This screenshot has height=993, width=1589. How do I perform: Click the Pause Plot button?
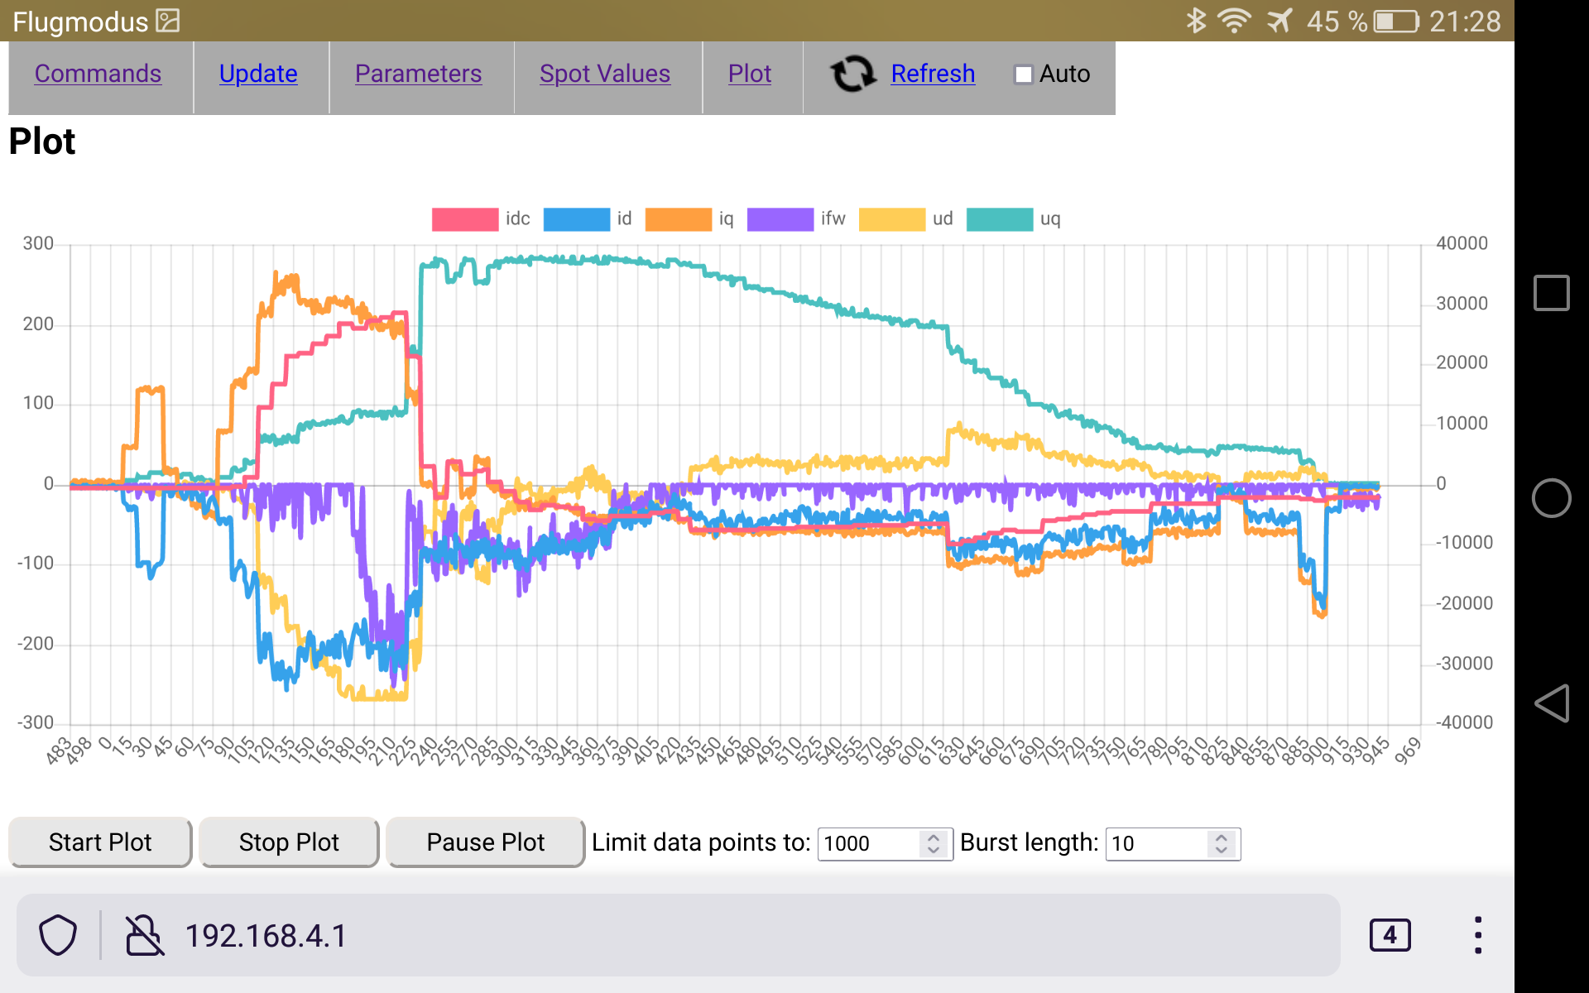485,842
